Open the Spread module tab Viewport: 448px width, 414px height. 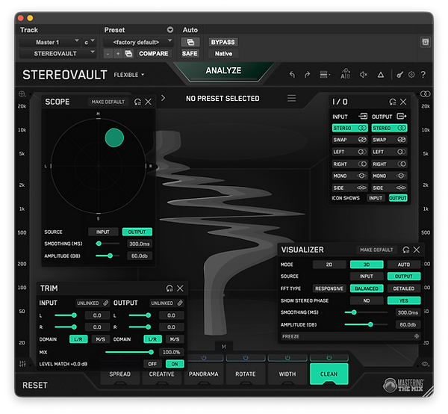coord(119,374)
